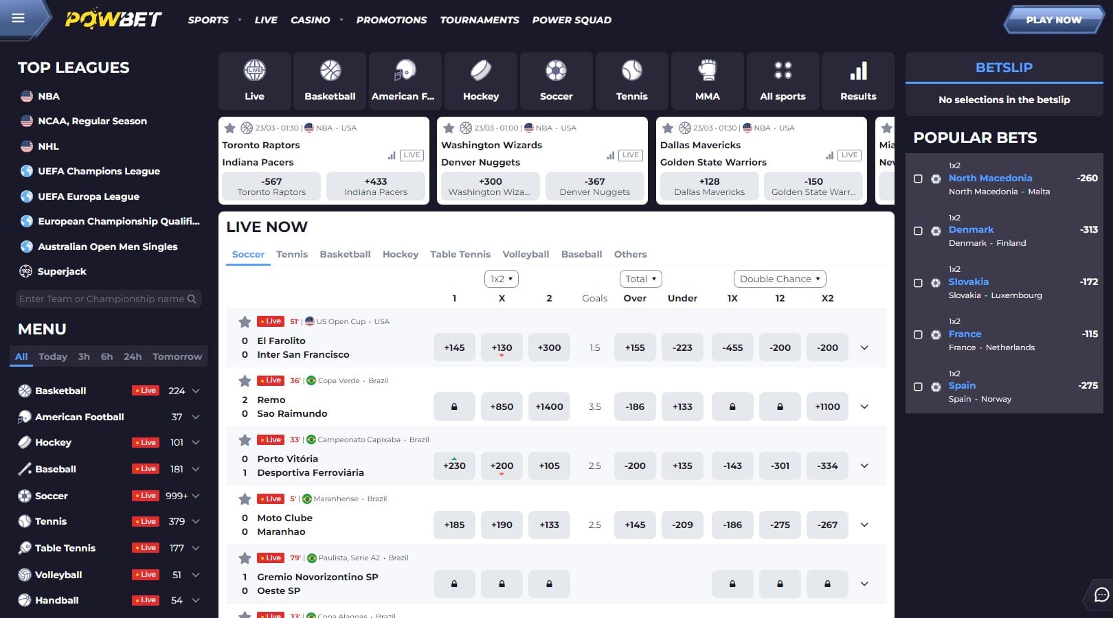1113x618 pixels.
Task: Switch to the Table Tennis live tab
Action: 460,254
